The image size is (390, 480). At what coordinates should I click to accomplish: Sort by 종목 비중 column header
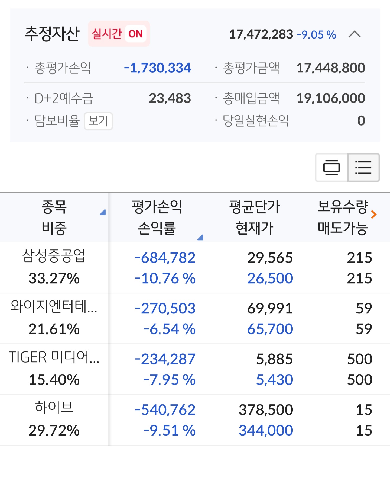click(x=54, y=217)
